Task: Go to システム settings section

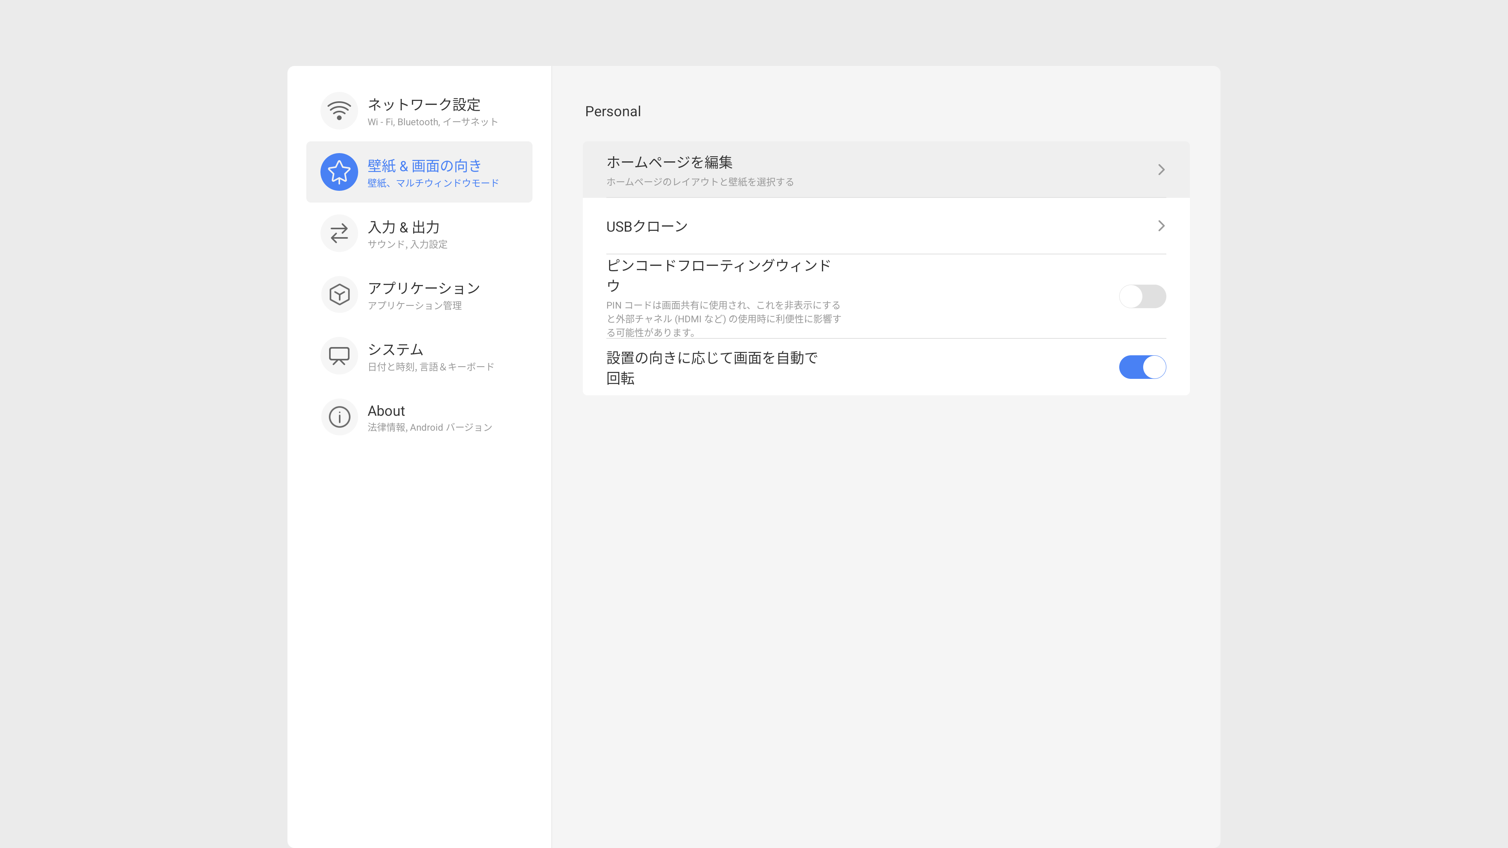Action: click(x=395, y=349)
